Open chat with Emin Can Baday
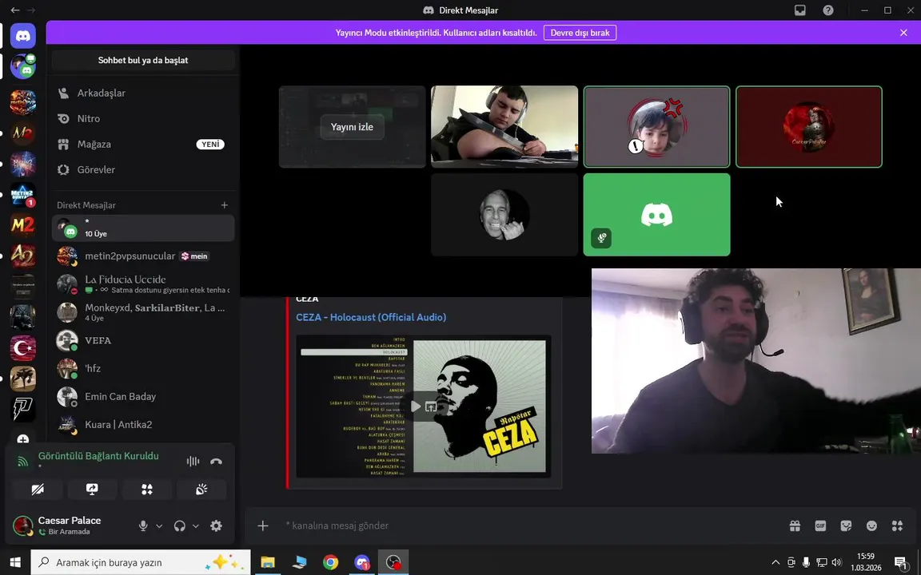The width and height of the screenshot is (921, 575). 143,397
